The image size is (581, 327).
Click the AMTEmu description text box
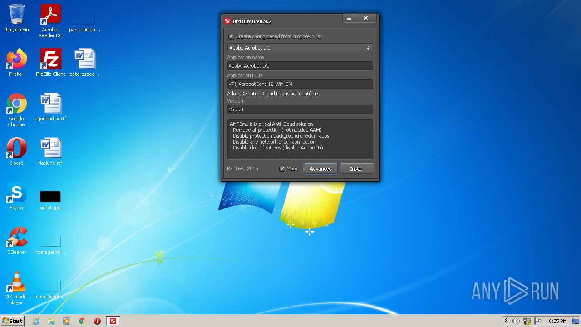tap(300, 139)
